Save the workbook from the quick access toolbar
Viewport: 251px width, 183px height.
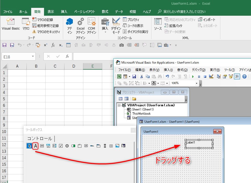(x=4, y=45)
